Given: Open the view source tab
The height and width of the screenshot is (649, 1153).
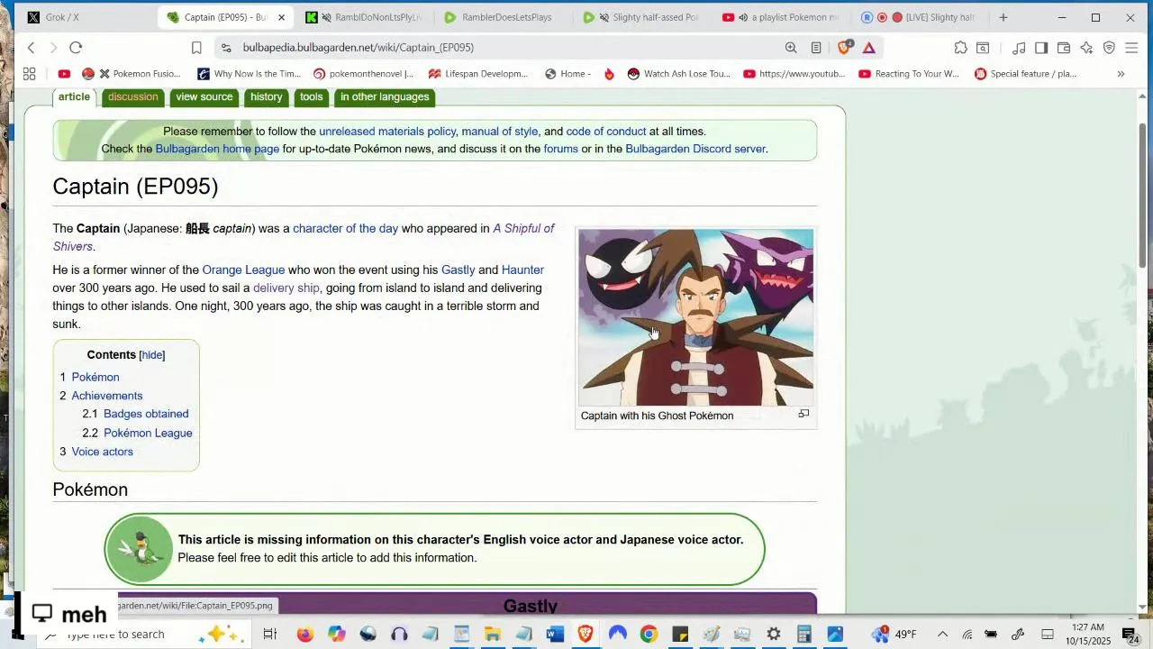Looking at the screenshot, I should (x=204, y=97).
